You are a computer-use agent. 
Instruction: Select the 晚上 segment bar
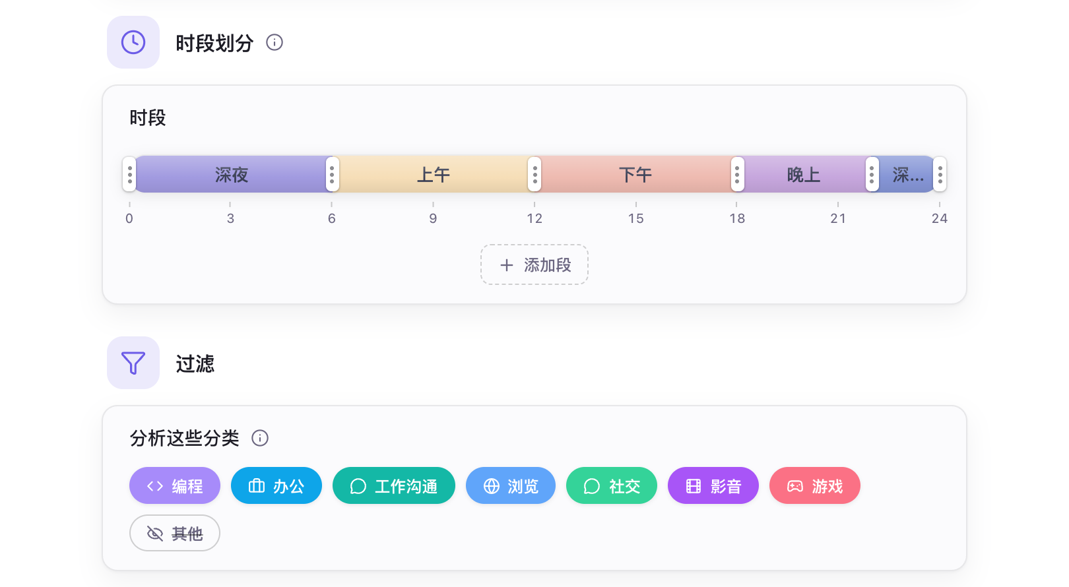click(804, 175)
